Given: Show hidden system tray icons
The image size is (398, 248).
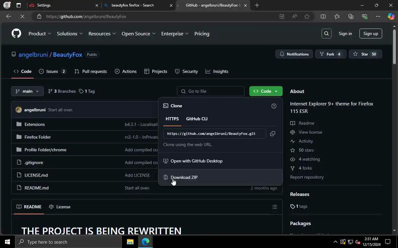Looking at the screenshot, I should [335, 242].
